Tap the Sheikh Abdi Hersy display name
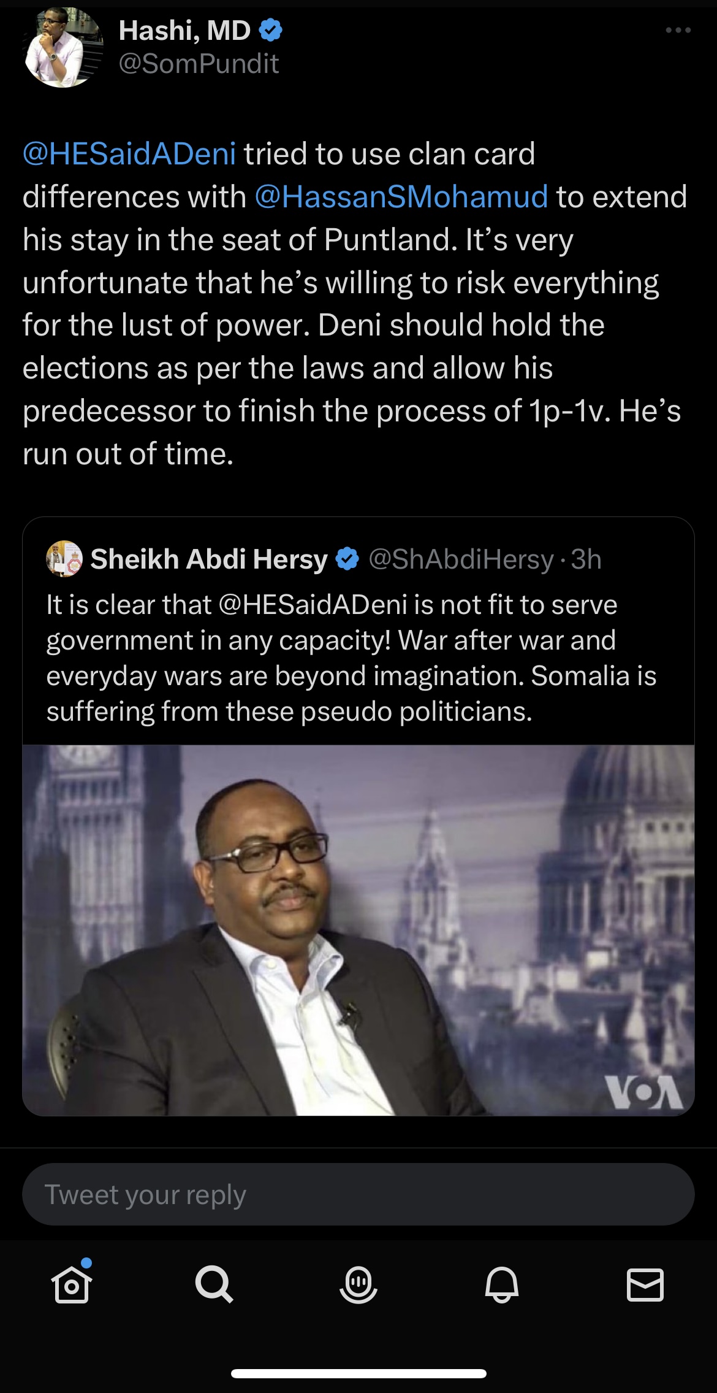The height and width of the screenshot is (1393, 717). (209, 559)
